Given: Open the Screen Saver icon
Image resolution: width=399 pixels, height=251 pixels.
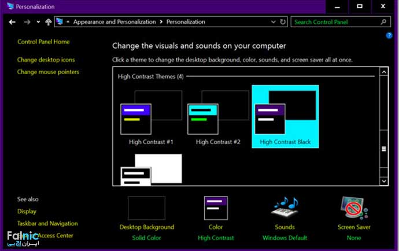Looking at the screenshot, I should (353, 208).
